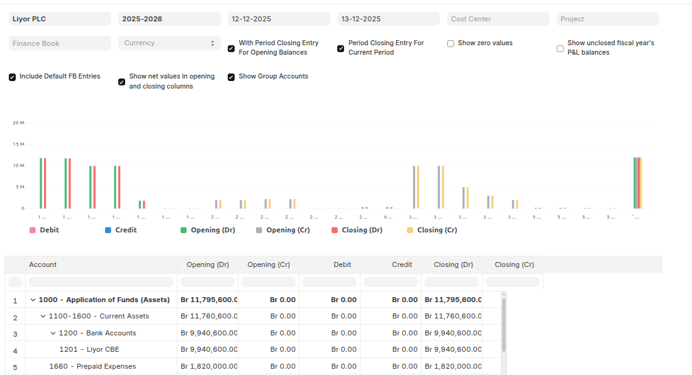Click the table's vertical scrollbar
This screenshot has height=375, width=692.
(504, 325)
